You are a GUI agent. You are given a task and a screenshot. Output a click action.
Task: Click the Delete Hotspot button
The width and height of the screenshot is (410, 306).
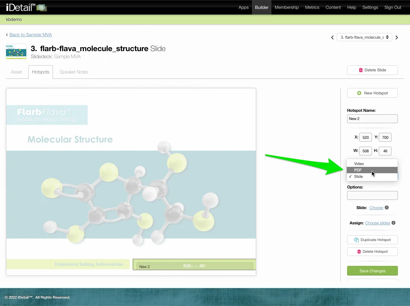[x=372, y=251]
